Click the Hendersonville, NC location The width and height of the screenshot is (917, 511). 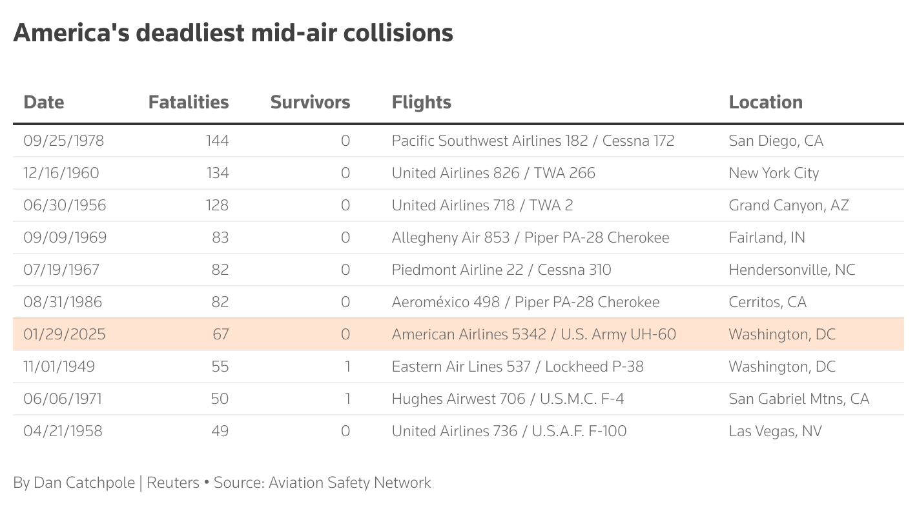point(792,270)
